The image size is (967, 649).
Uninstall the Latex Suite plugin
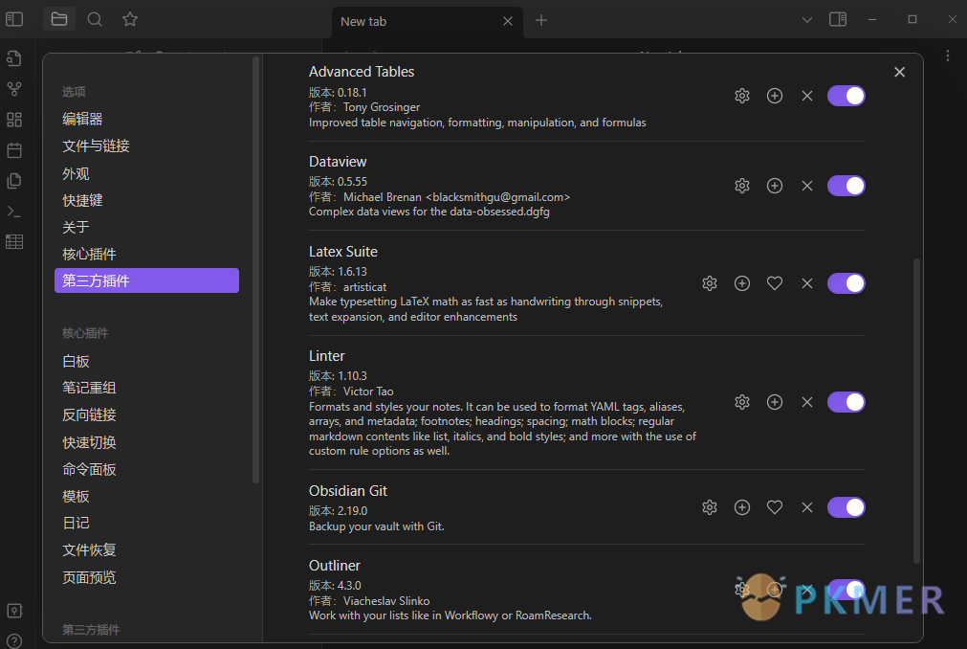coord(806,283)
